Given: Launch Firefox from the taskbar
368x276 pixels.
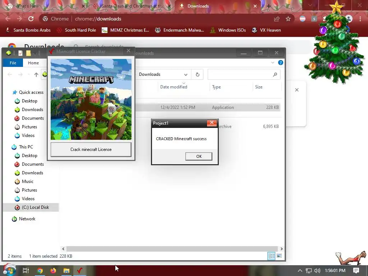Looking at the screenshot, I should pyautogui.click(x=53, y=271).
